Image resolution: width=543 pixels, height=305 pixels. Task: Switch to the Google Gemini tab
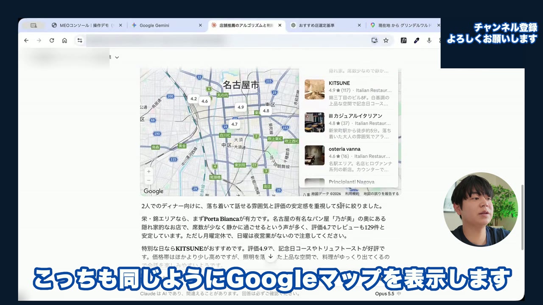(166, 25)
